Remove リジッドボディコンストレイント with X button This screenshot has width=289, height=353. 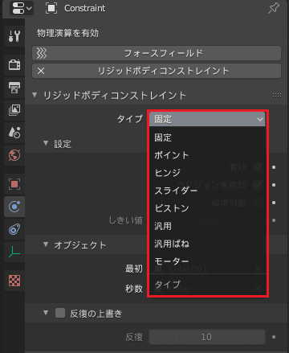pos(41,71)
